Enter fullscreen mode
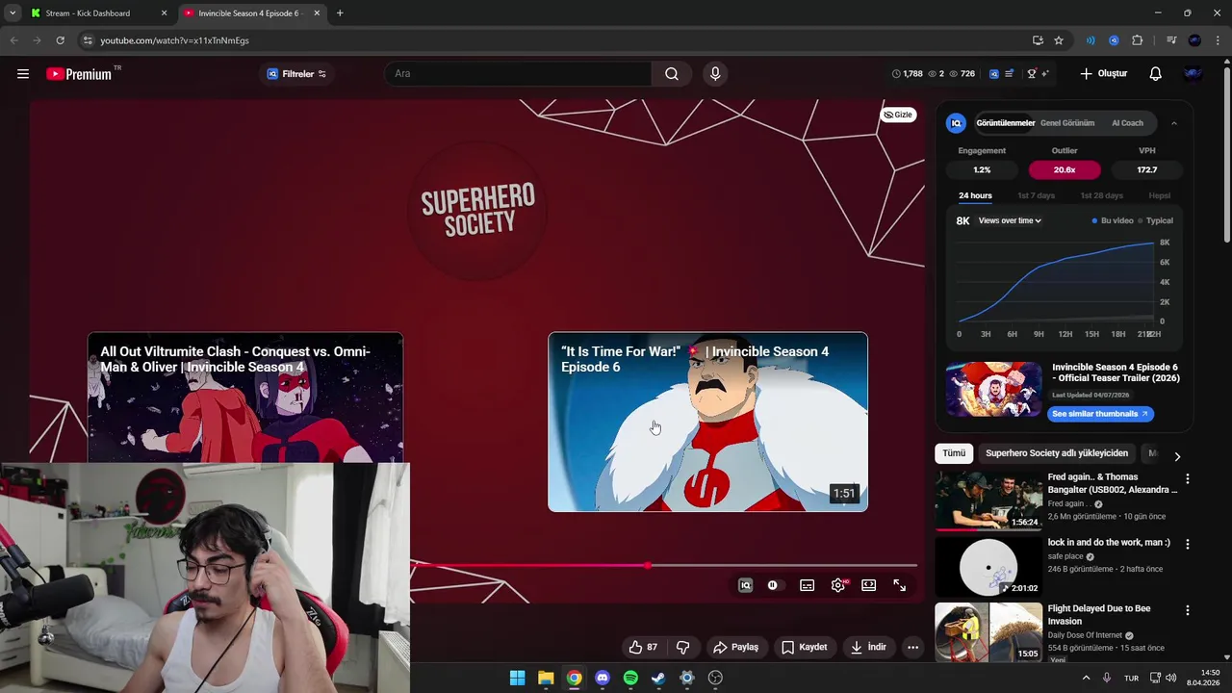Screen dimensions: 1232x693 pos(900,585)
